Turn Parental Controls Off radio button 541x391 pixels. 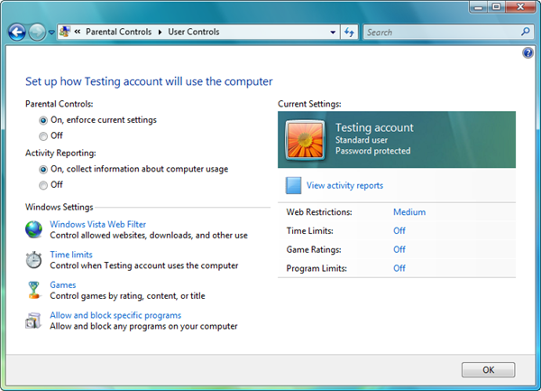[x=42, y=135]
